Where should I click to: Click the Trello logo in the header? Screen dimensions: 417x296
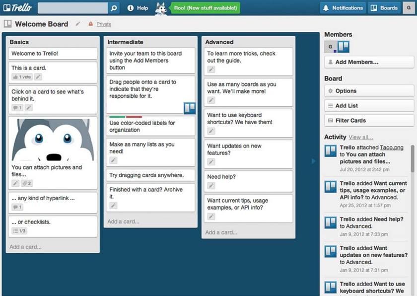(18, 8)
